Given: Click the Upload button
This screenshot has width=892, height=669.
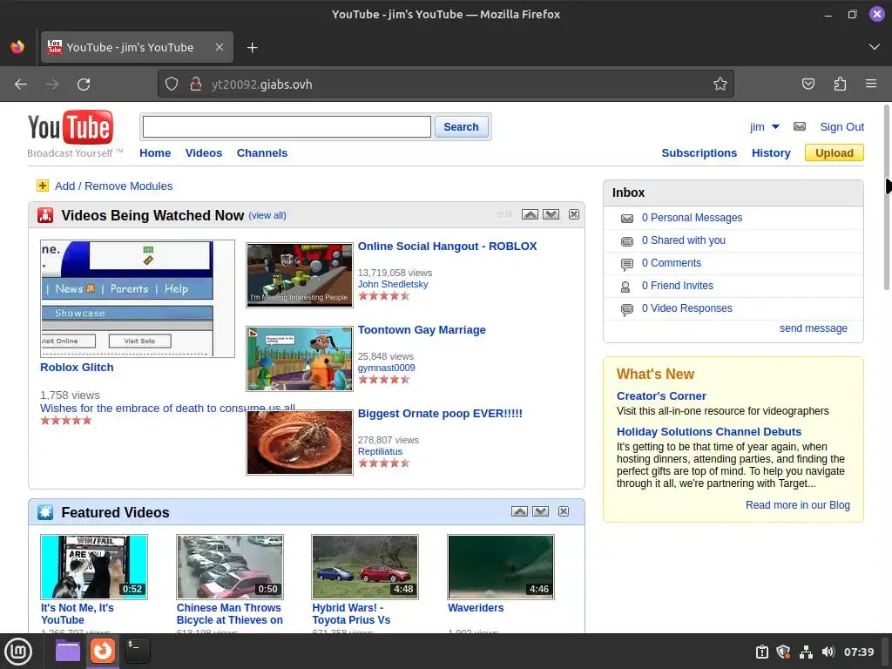Looking at the screenshot, I should point(834,153).
